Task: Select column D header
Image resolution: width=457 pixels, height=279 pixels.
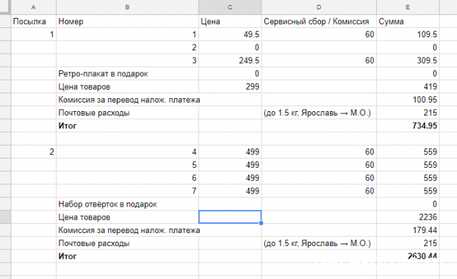Action: (x=319, y=7)
